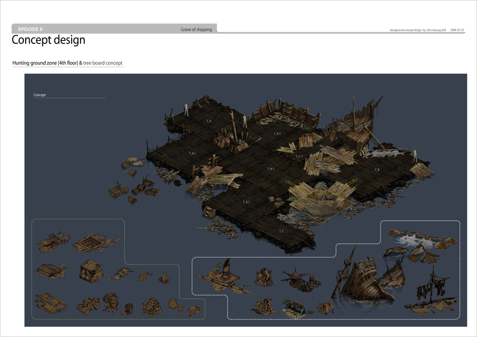Click the T_B floor tile label
The height and width of the screenshot is (337, 477).
[377, 170]
